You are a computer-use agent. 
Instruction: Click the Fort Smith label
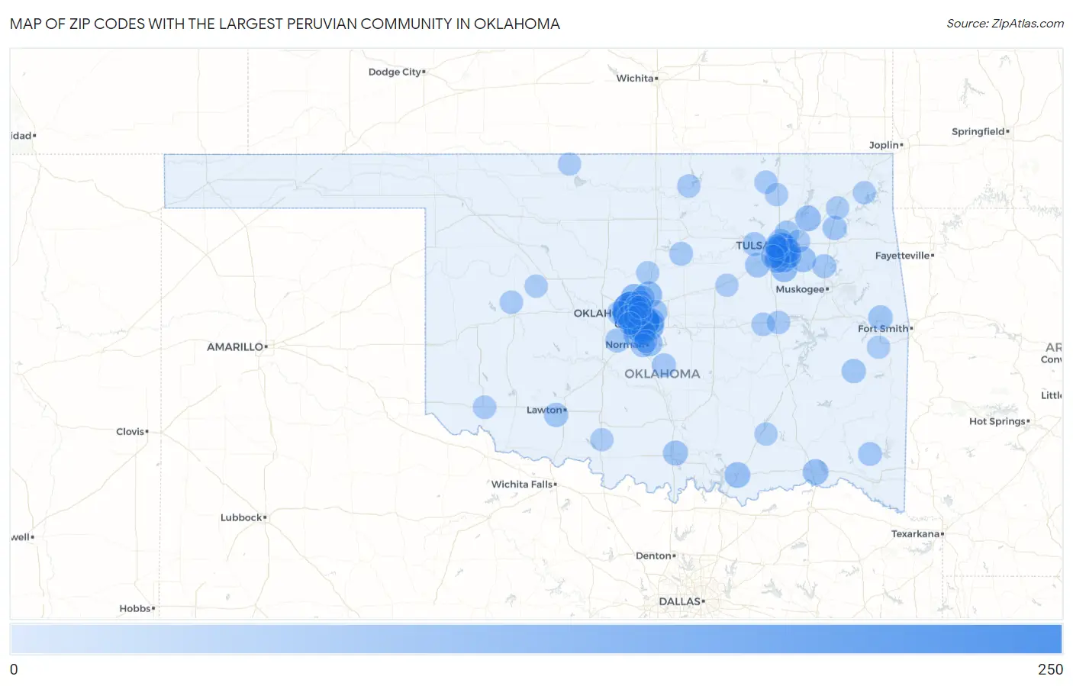(x=883, y=329)
